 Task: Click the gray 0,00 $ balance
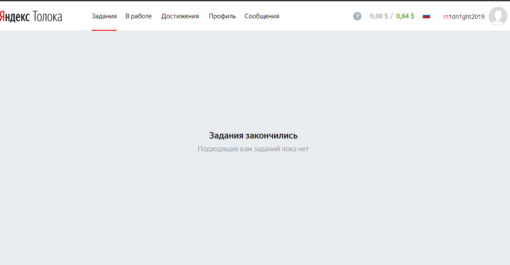click(379, 16)
